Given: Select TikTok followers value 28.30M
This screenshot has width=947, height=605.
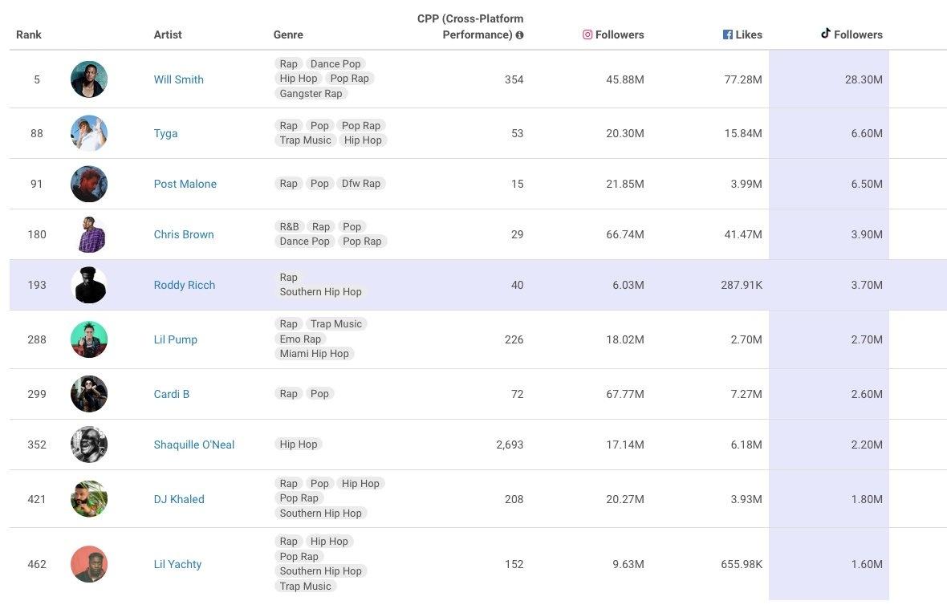Looking at the screenshot, I should click(x=864, y=79).
